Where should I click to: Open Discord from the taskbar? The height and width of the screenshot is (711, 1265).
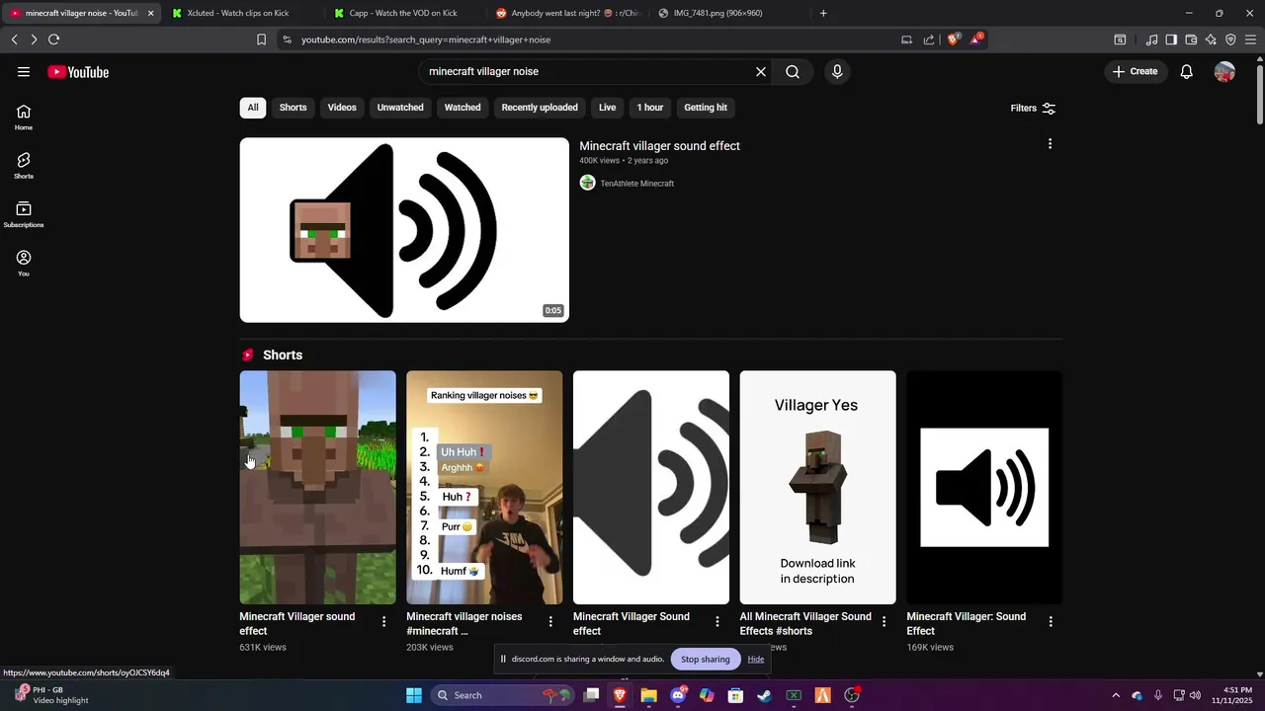[678, 695]
